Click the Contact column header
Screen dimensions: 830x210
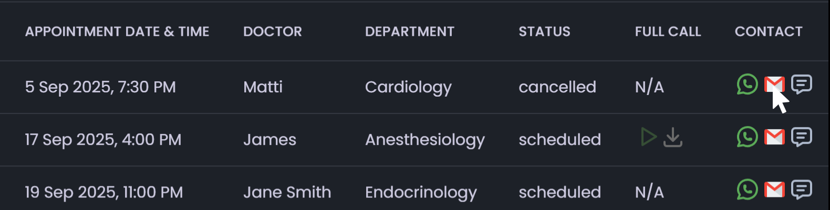point(769,31)
